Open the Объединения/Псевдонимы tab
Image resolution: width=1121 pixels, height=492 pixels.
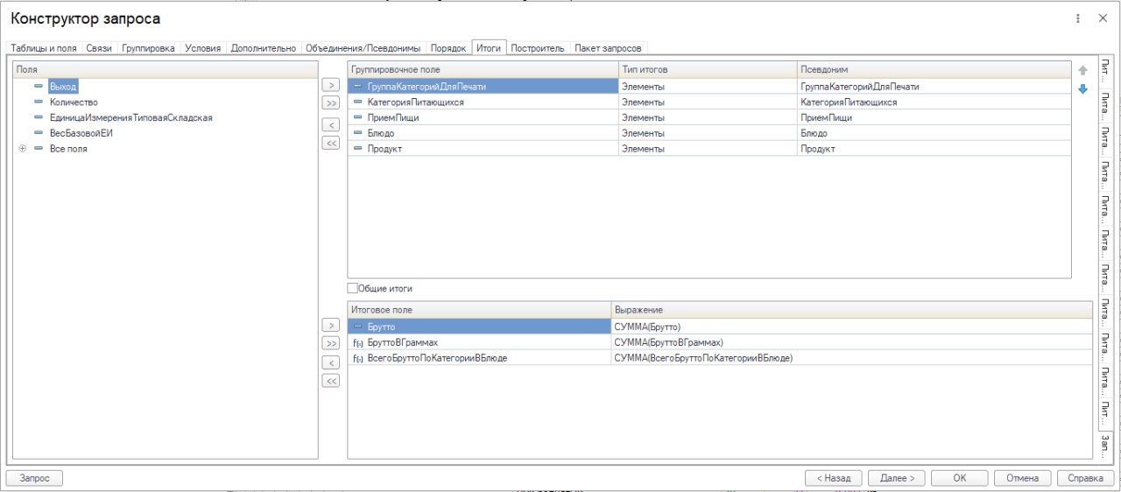point(363,48)
